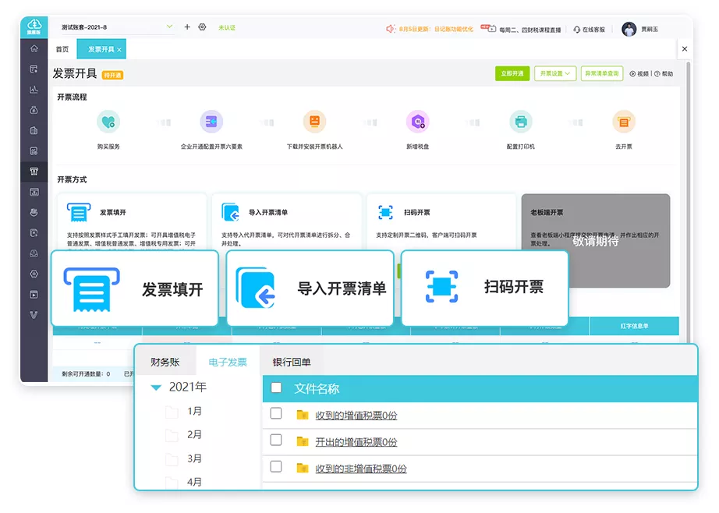Click the 下载并安装开票机器人 robot icon
719x513 pixels.
[314, 122]
